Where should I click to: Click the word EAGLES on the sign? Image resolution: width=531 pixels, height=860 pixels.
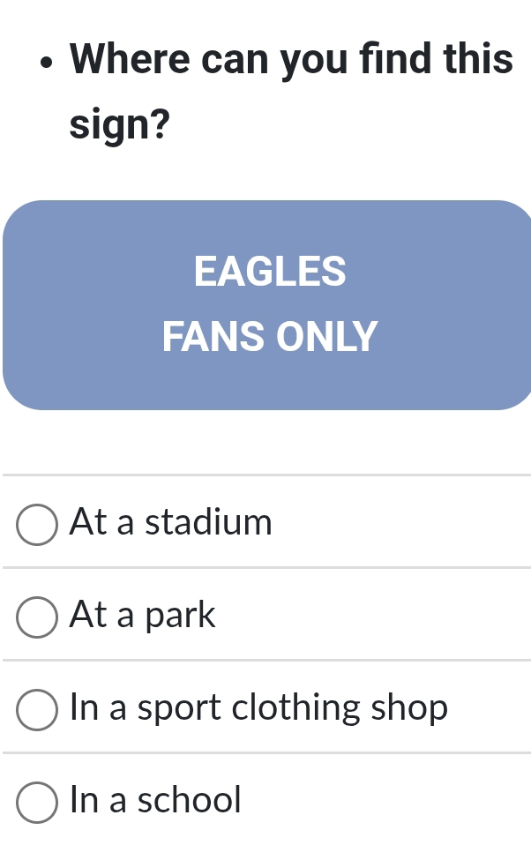tap(269, 272)
